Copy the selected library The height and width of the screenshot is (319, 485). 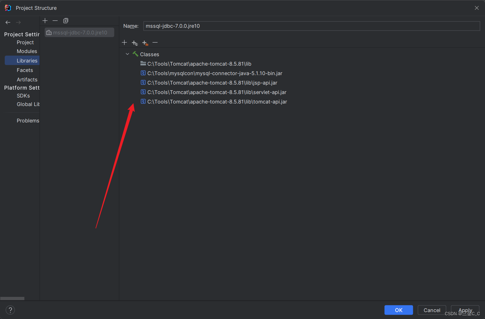(66, 21)
